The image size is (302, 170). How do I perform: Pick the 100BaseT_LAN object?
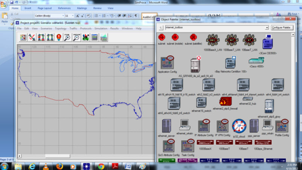tap(232, 40)
